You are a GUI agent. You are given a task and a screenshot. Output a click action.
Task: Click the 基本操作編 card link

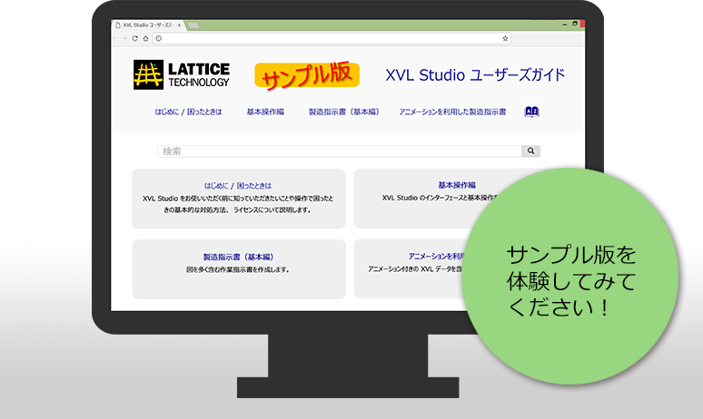pyautogui.click(x=457, y=185)
